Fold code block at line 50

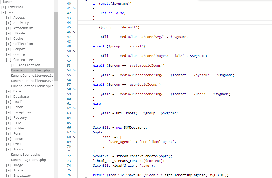tap(75, 51)
